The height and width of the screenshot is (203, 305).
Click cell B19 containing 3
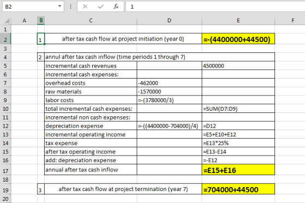(x=41, y=189)
